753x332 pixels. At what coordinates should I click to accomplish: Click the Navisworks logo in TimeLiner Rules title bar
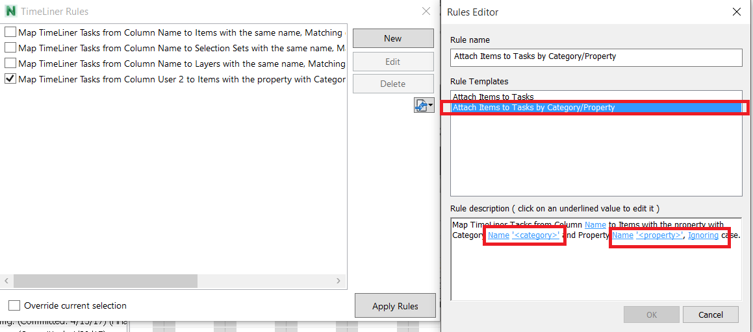click(11, 12)
